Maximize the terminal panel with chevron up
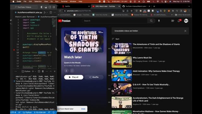 click(51, 71)
